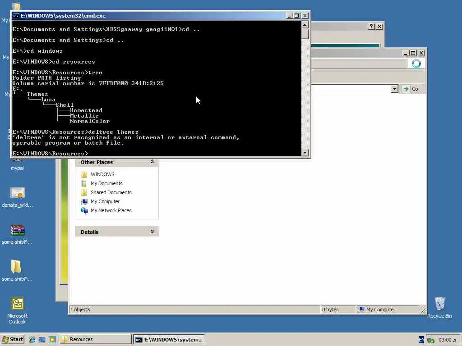Click the '1 objects' status bar text
The height and width of the screenshot is (346, 462).
(x=80, y=310)
